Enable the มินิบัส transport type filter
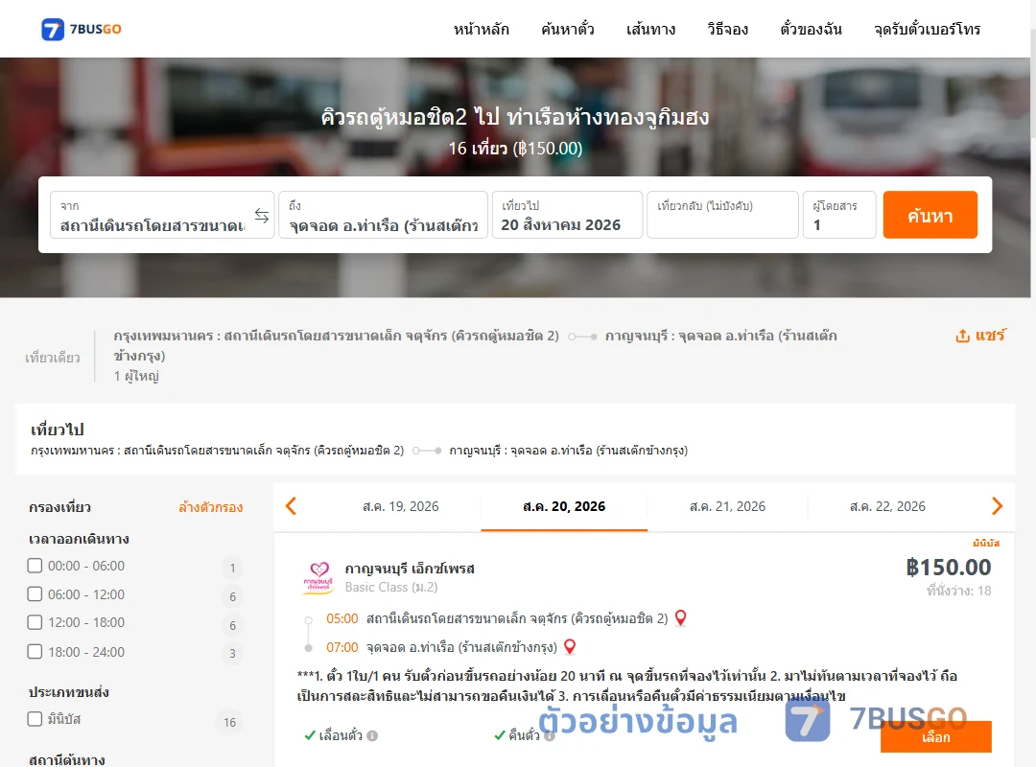 pyautogui.click(x=35, y=719)
